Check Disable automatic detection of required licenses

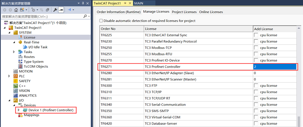[101, 21]
